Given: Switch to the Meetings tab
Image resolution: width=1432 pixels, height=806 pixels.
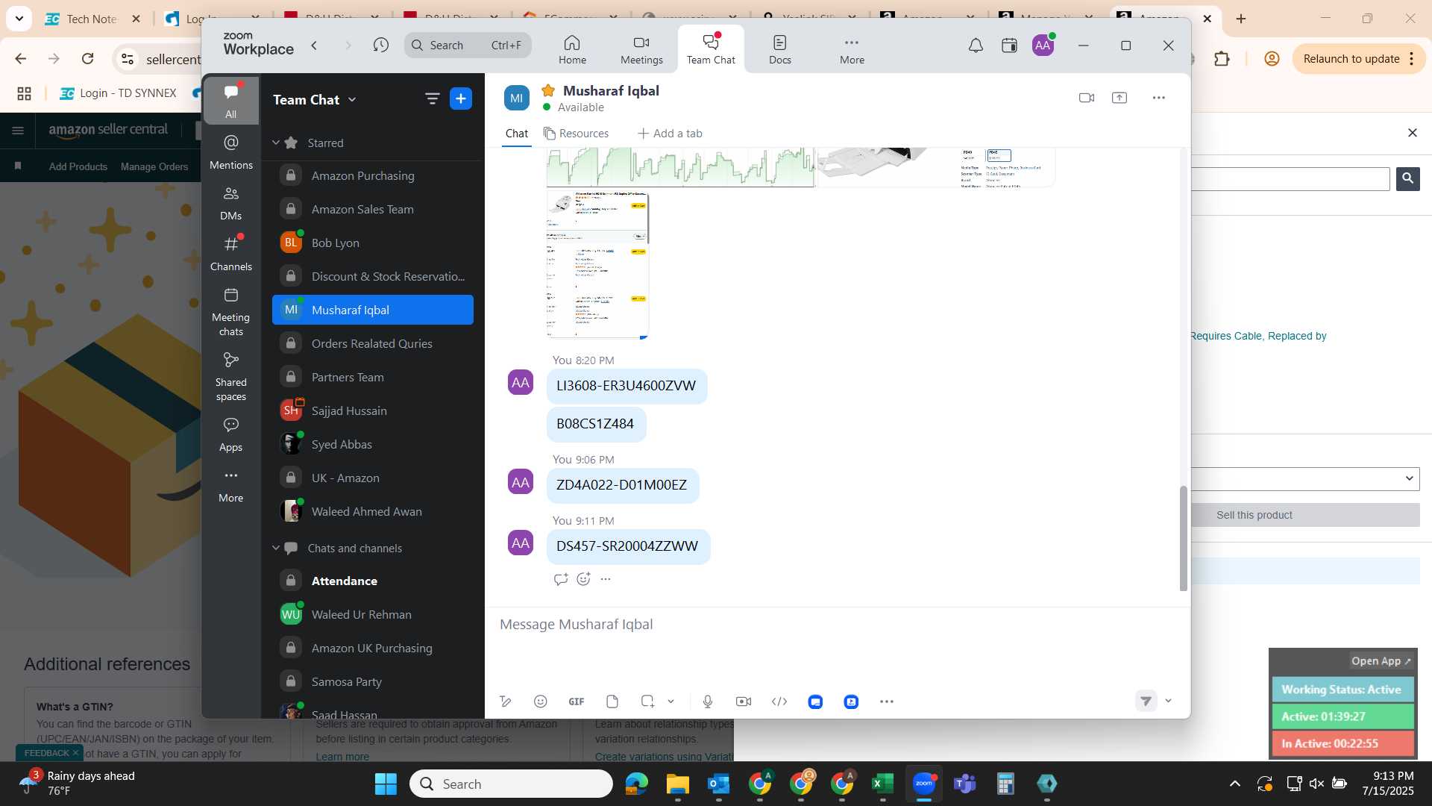Looking at the screenshot, I should point(641,49).
